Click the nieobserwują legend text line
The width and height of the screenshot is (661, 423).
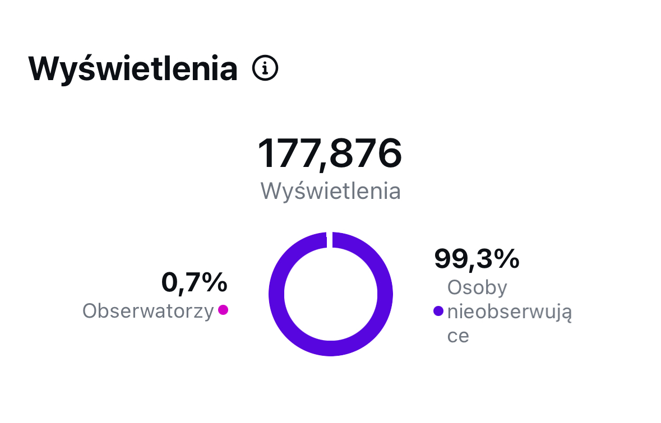[x=509, y=312]
